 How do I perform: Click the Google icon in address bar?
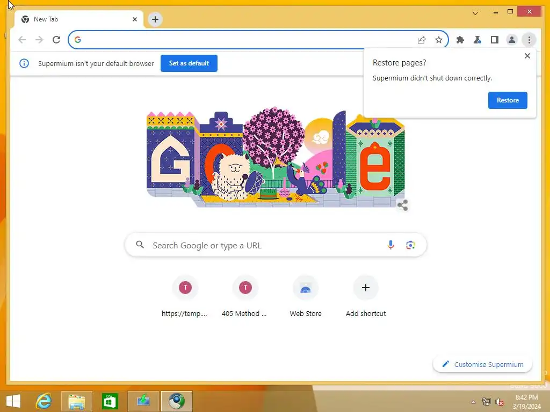click(x=78, y=40)
